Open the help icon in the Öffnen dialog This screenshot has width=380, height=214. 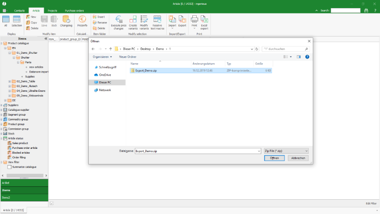point(307,57)
